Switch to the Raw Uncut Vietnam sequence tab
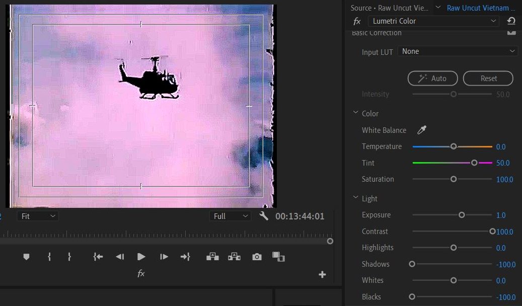The image size is (522, 306). tap(481, 8)
